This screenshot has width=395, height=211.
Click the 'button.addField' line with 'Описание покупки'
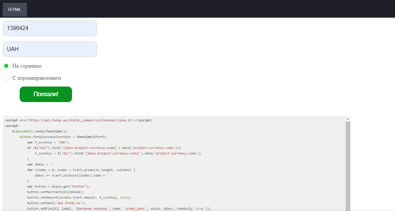tap(119, 209)
